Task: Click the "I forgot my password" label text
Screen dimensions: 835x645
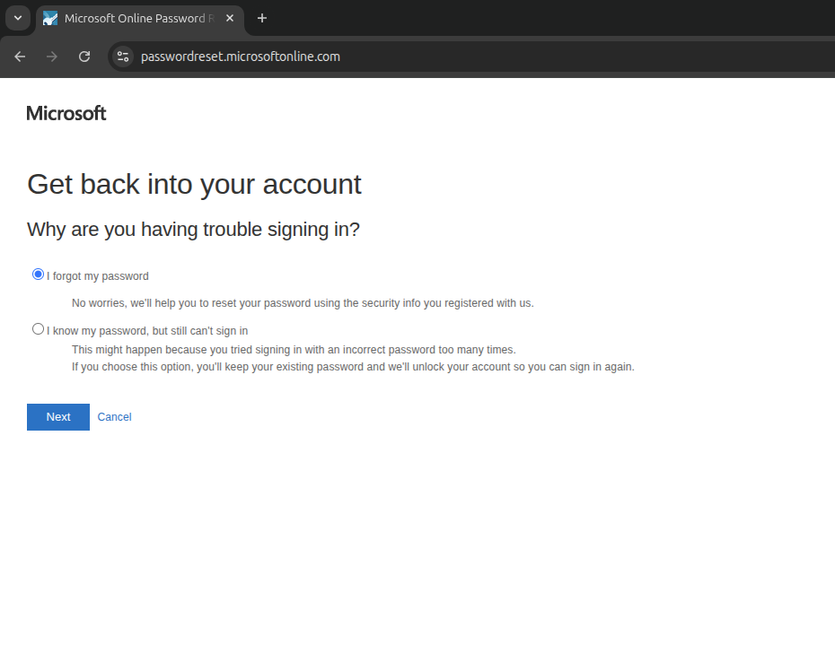Action: click(x=98, y=276)
